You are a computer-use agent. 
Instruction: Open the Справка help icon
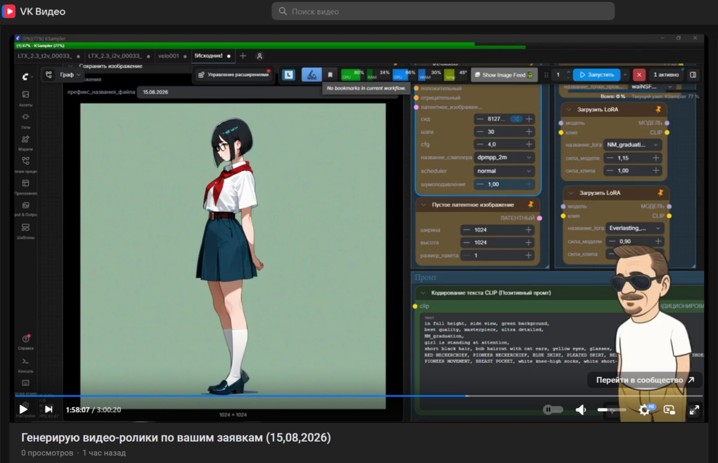[25, 342]
